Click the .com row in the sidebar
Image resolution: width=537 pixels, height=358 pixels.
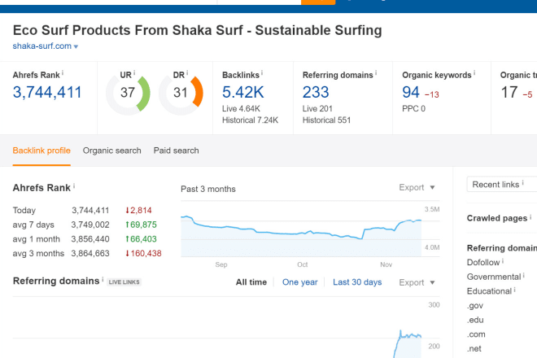tap(476, 334)
